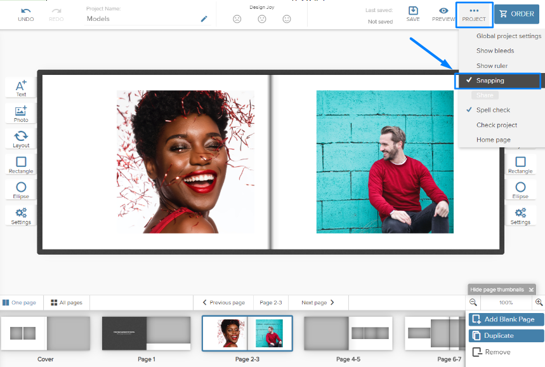Switch to One page view
The image size is (545, 367).
(20, 303)
